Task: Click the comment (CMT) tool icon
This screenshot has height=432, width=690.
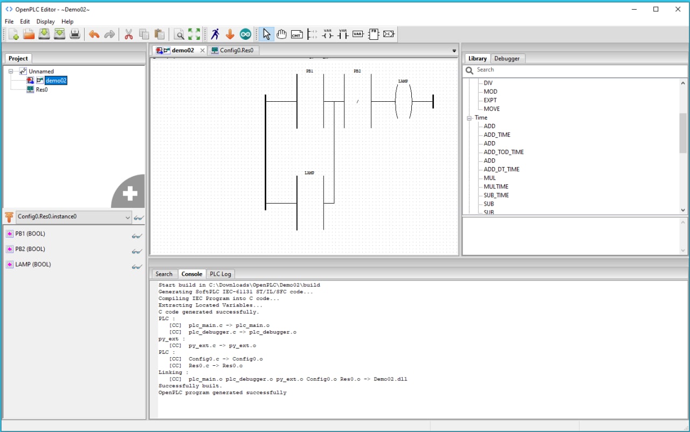Action: 296,34
